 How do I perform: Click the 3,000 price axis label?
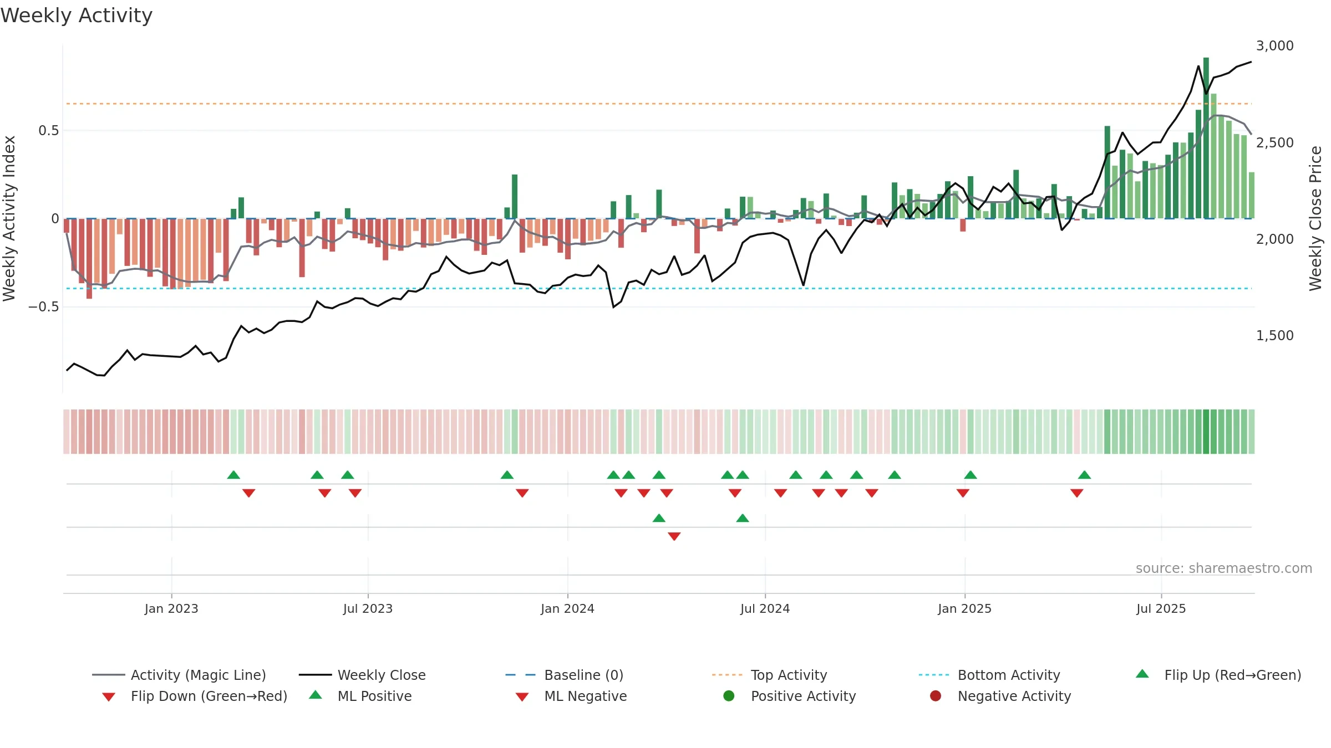pos(1274,46)
